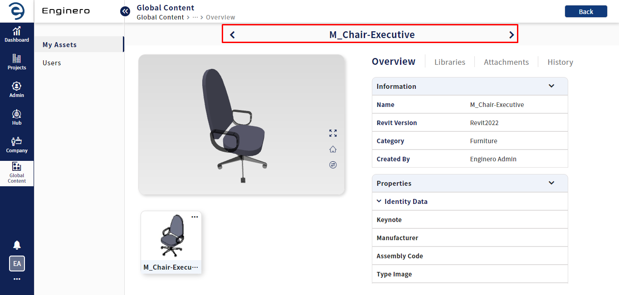The image size is (619, 295).
Task: Open the Attachments tab
Action: pyautogui.click(x=506, y=62)
